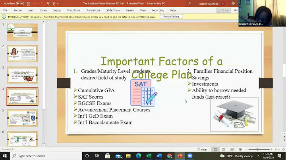Open the Animations tab
This screenshot has height=160, width=286.
(x=93, y=10)
